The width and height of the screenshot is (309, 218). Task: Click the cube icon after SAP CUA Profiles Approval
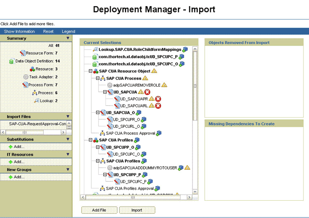[x=157, y=188]
